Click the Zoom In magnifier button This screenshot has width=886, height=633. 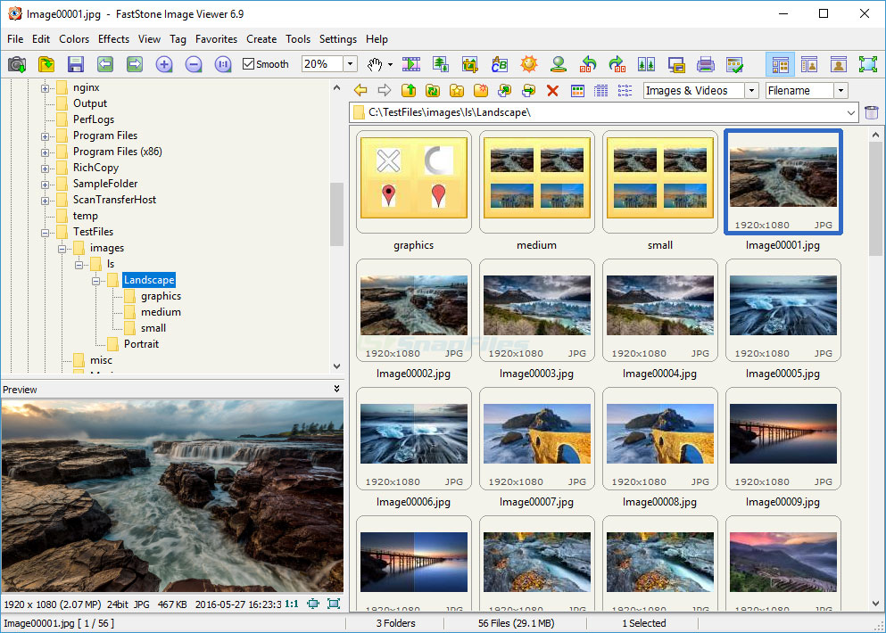[164, 64]
